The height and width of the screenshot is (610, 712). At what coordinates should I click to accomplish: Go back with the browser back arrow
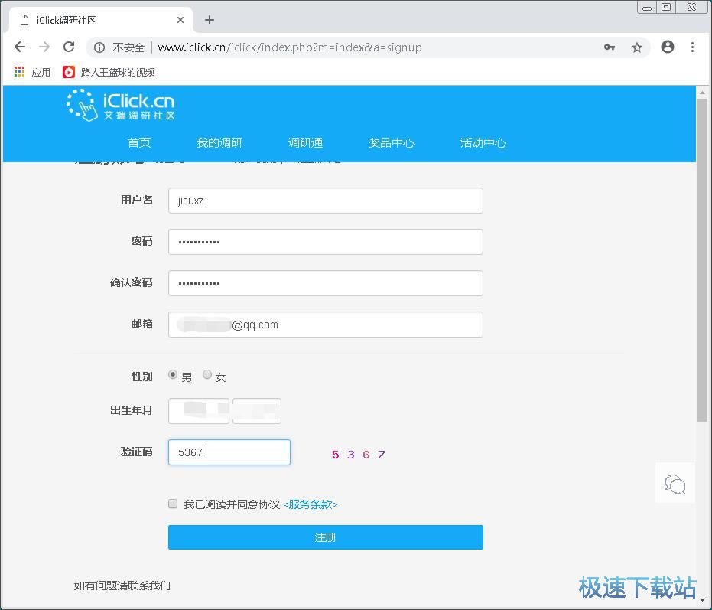(20, 47)
